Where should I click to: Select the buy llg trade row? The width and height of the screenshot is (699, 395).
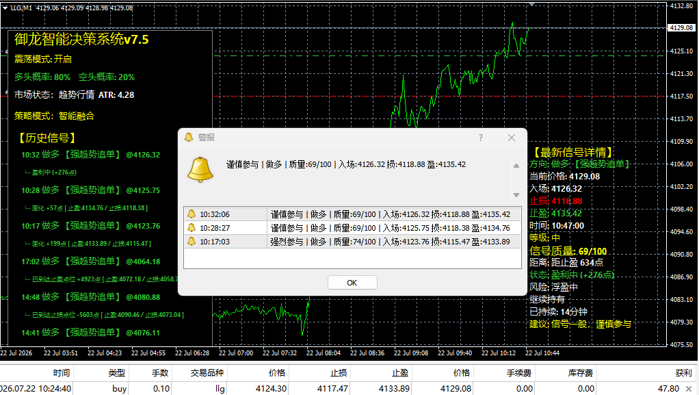pos(347,389)
